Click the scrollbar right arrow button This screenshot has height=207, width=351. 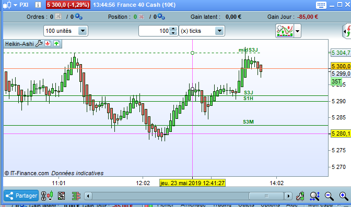point(288,196)
